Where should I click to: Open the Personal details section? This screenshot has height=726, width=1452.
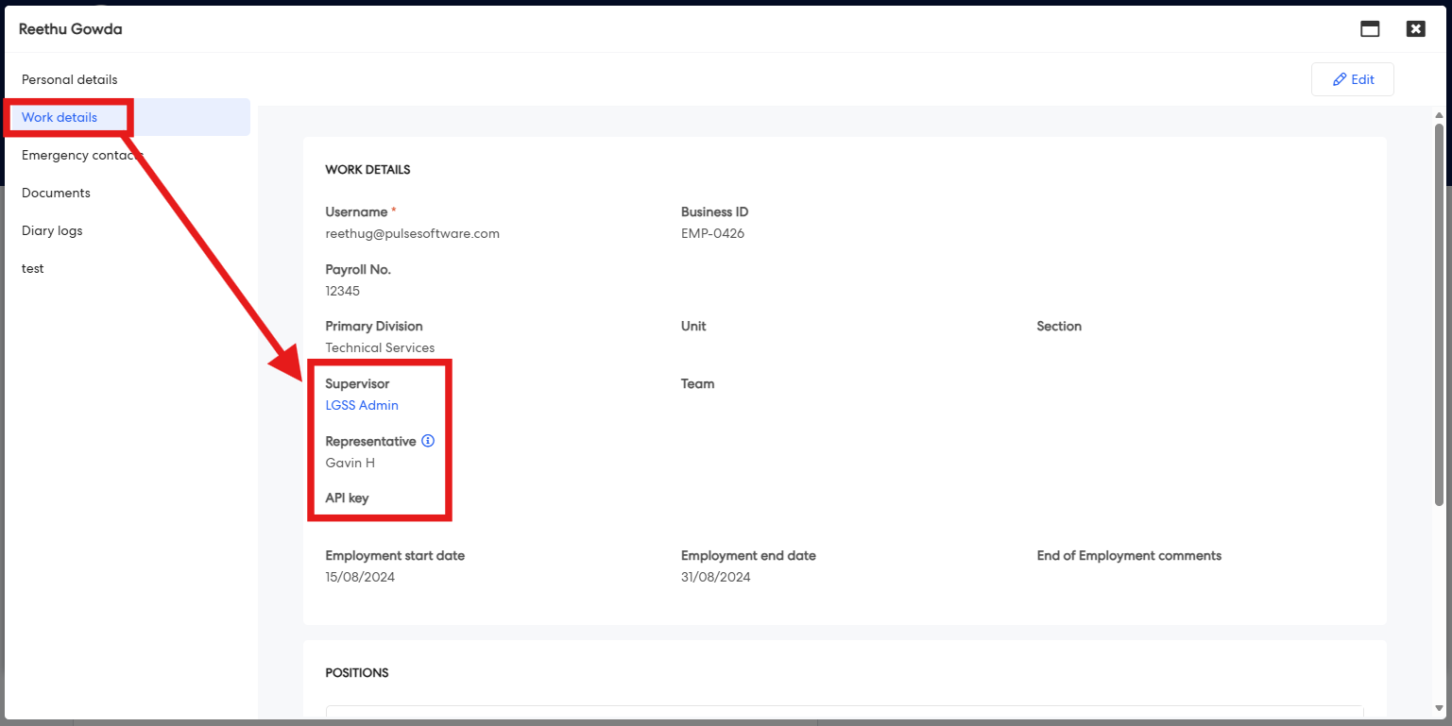[x=70, y=79]
